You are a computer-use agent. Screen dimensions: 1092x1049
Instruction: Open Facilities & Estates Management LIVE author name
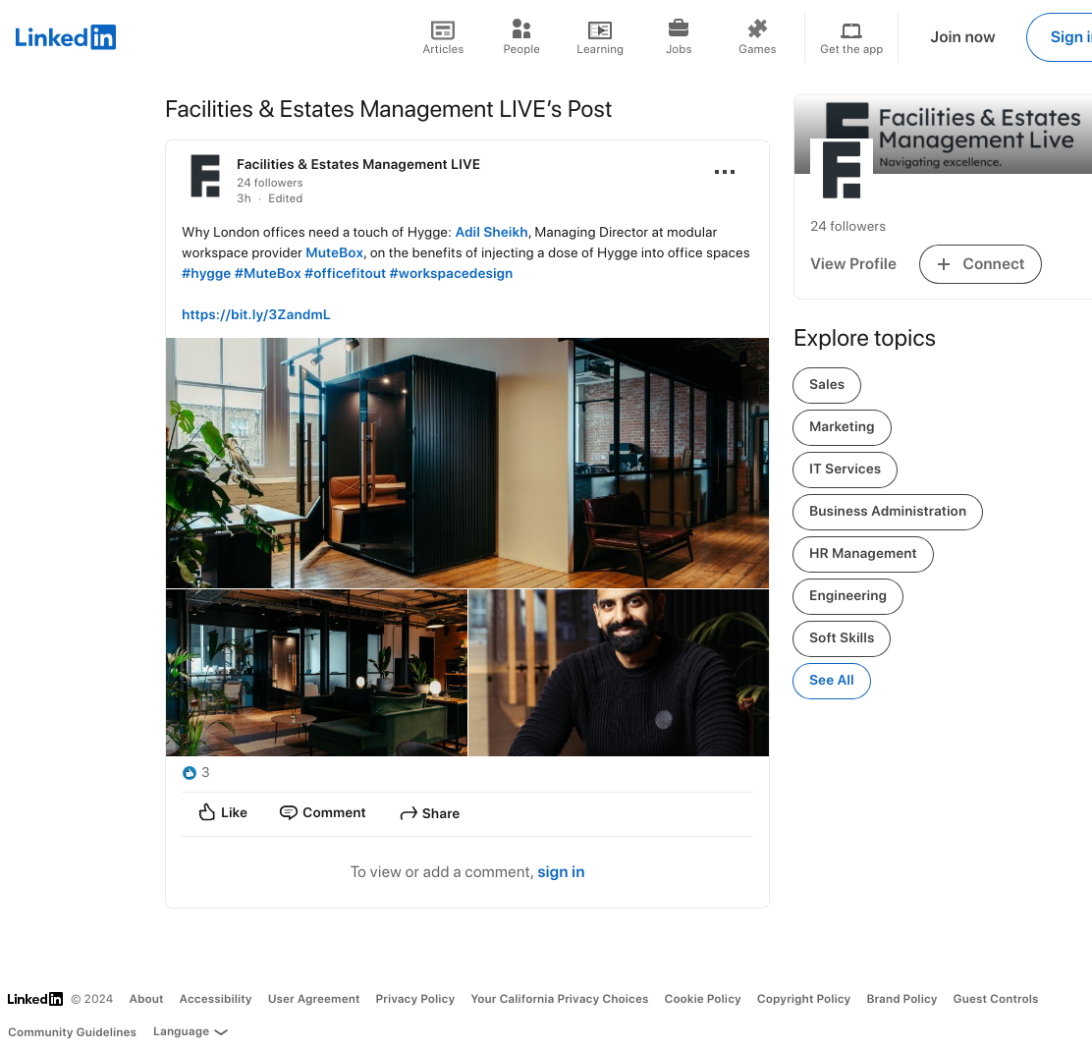click(358, 164)
